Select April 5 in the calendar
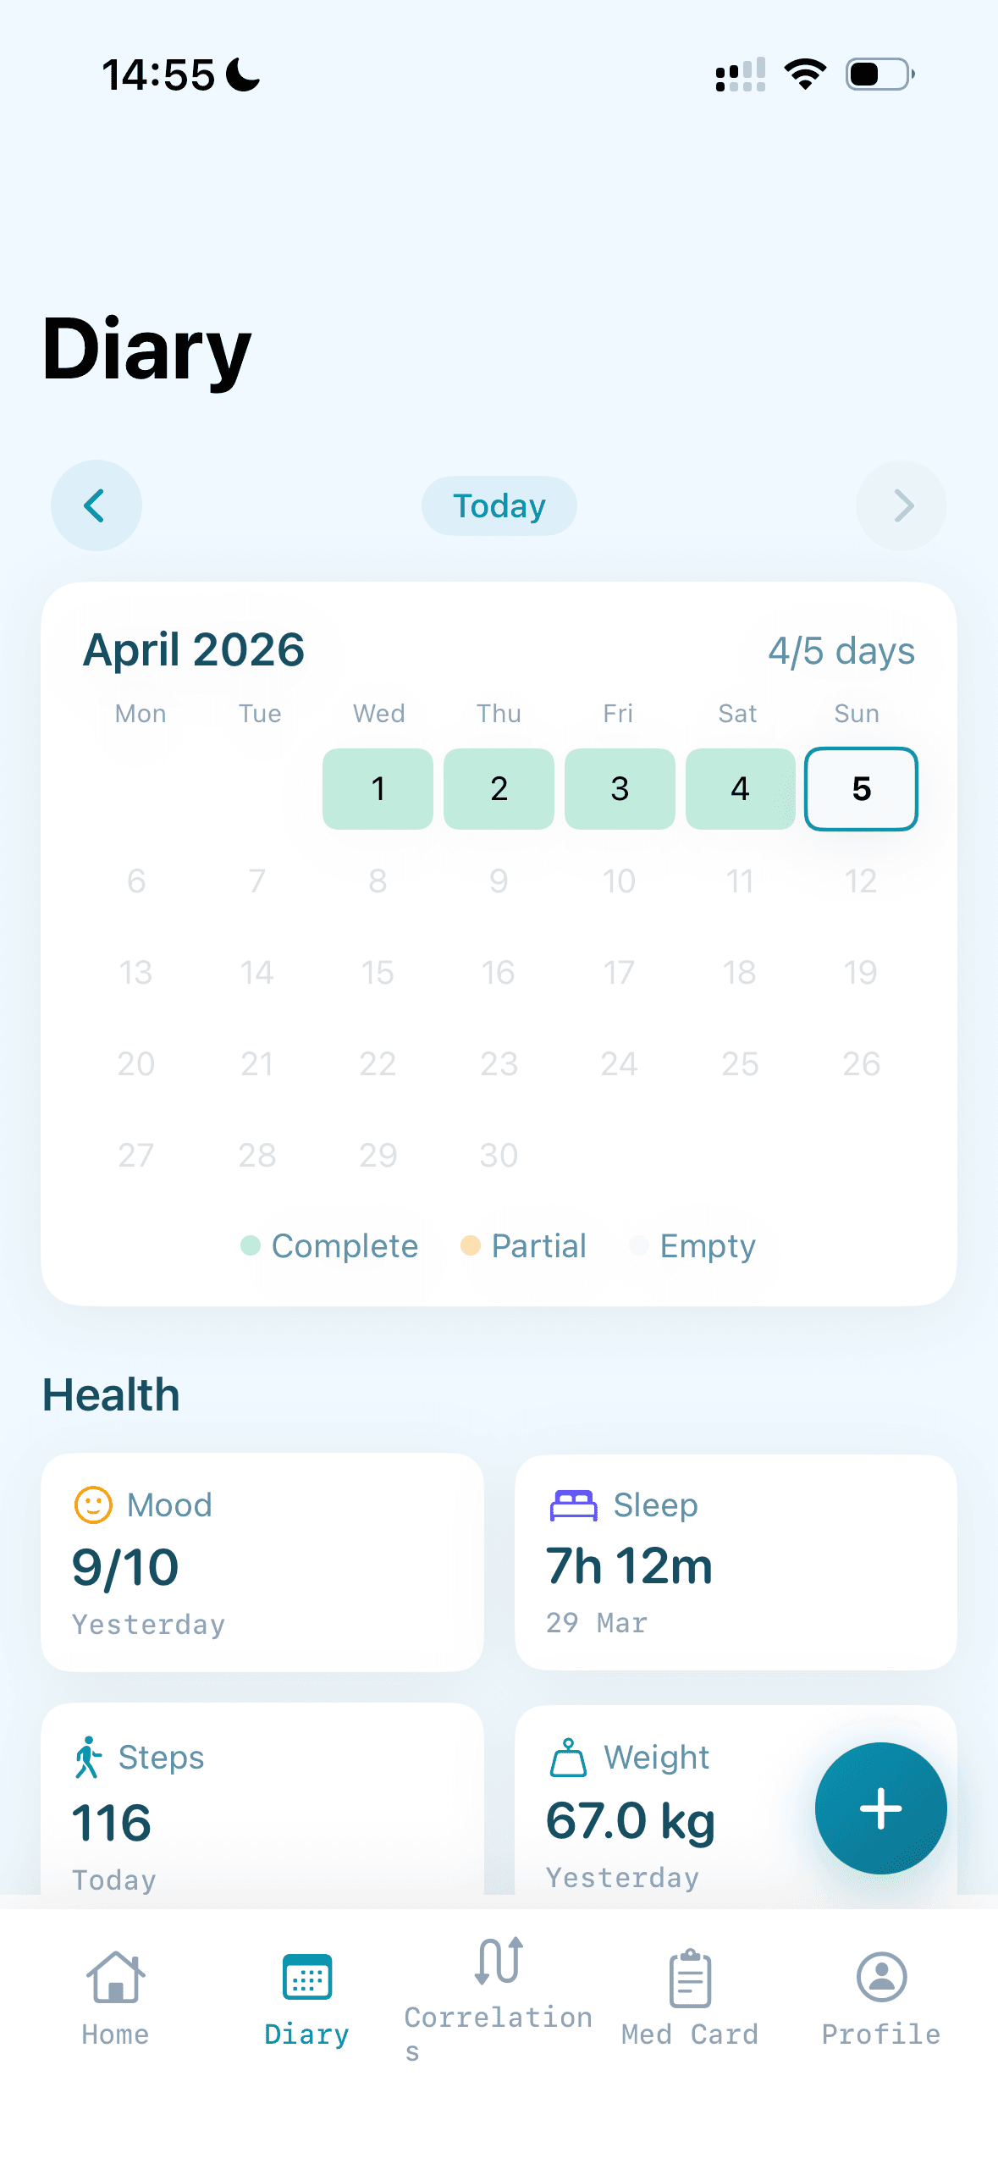Viewport: 998px width, 2164px height. pos(861,789)
